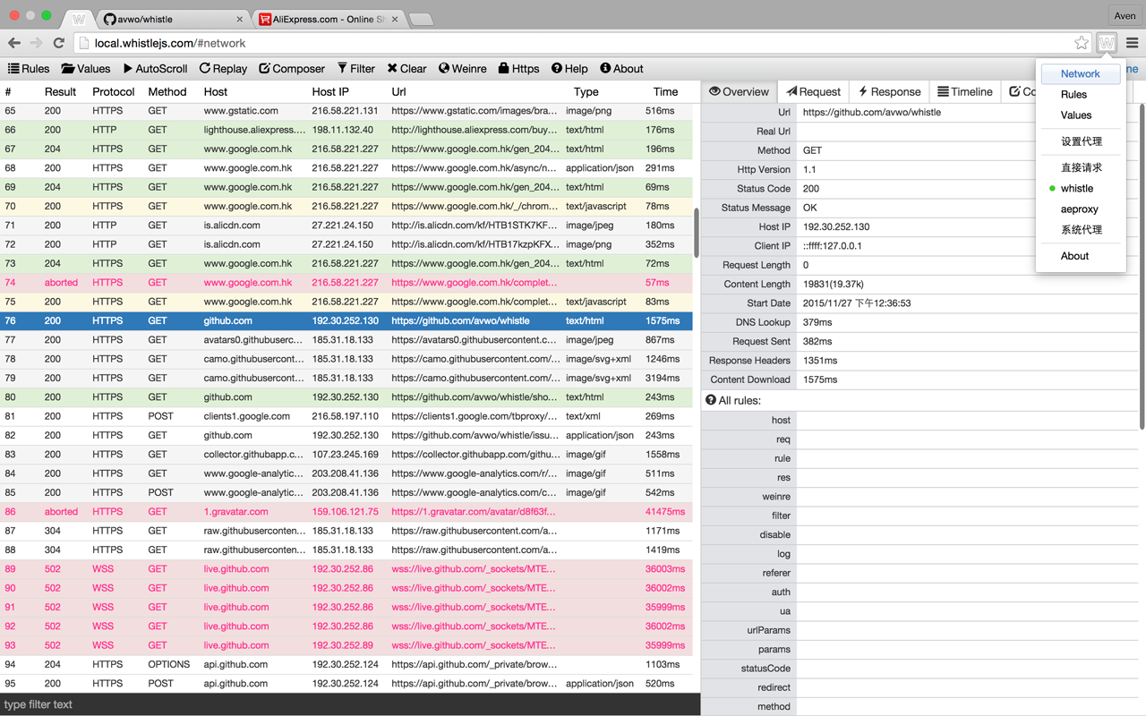Click the Replay toolbar button
Screen dimensions: 1146x716
[x=223, y=68]
